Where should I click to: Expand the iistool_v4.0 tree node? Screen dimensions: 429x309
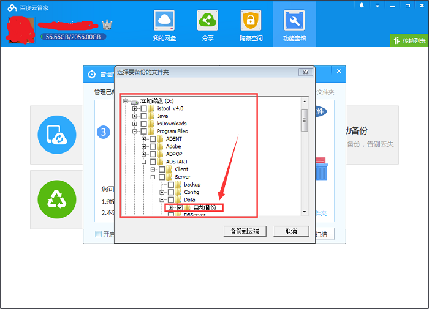pos(134,108)
